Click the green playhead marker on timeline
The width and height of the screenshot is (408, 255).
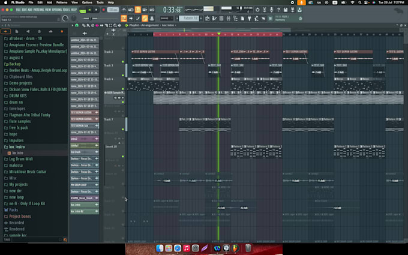(x=219, y=34)
